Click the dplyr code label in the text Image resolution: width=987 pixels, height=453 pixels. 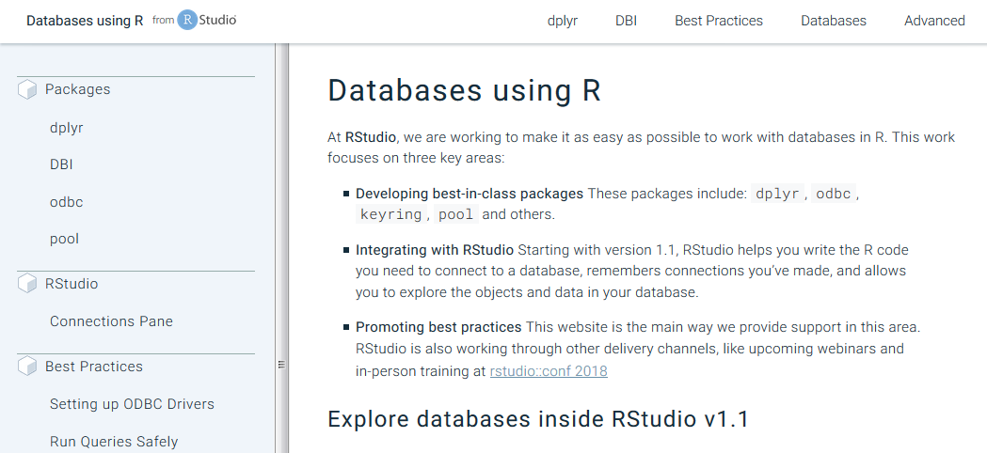777,194
